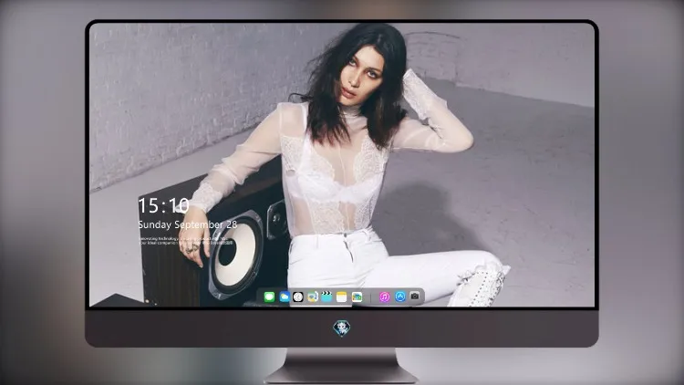Open the Videos clapperboard app in dock

click(326, 297)
